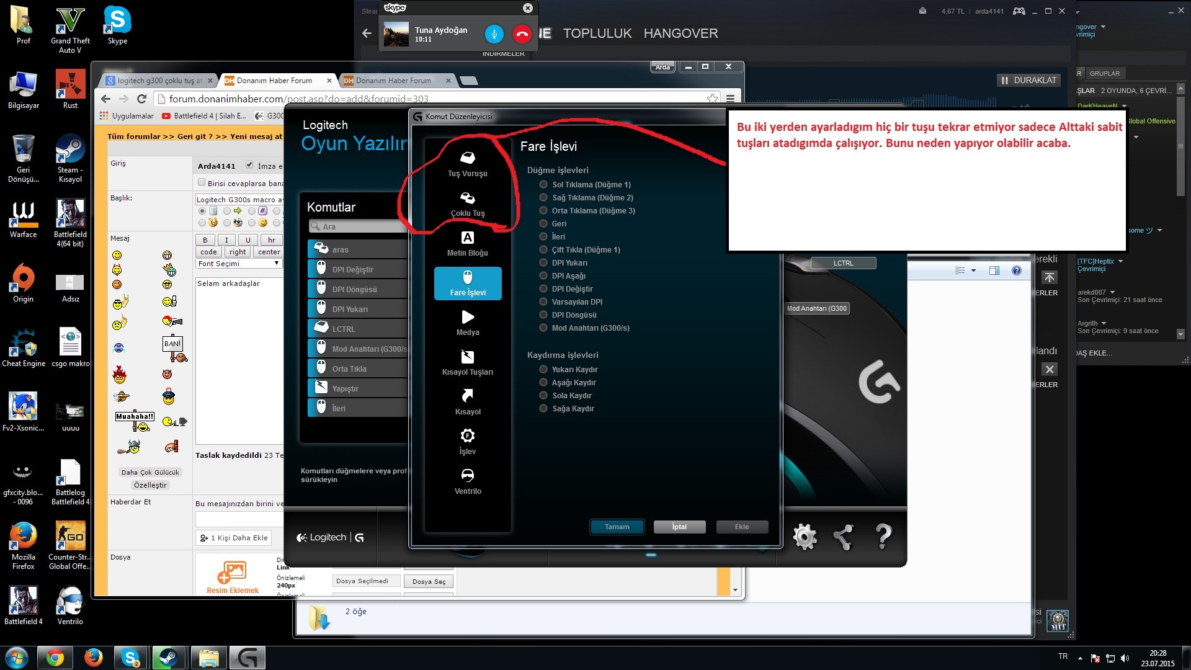Select the Kısayol Tuşları command type

(x=468, y=363)
